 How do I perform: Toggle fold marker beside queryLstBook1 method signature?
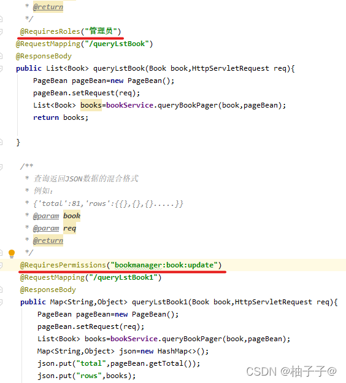(x=1, y=302)
